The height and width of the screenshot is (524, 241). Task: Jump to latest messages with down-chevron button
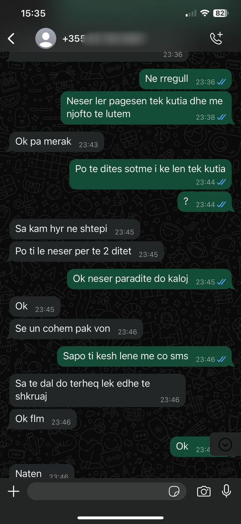point(225,444)
